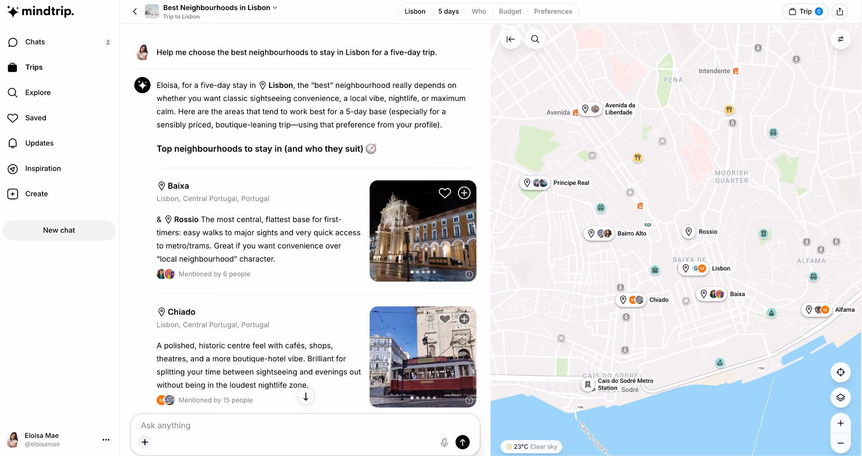Viewport: 862px width, 456px height.
Task: Open the Budget filter
Action: tap(510, 11)
